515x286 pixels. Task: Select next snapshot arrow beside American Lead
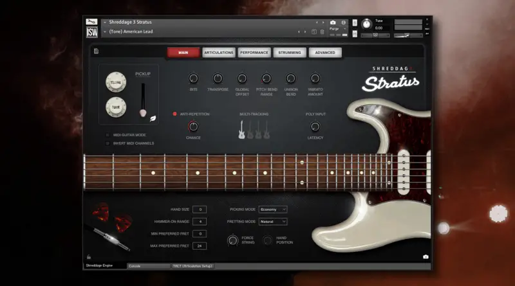coord(305,32)
